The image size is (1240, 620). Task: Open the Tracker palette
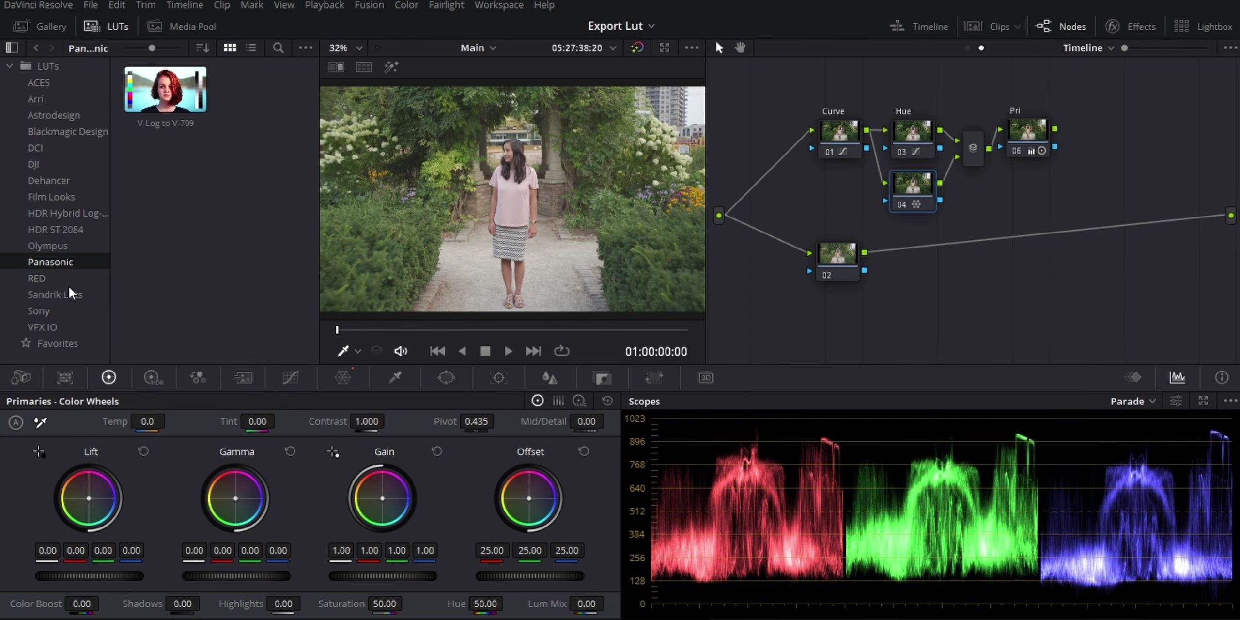[x=498, y=377]
